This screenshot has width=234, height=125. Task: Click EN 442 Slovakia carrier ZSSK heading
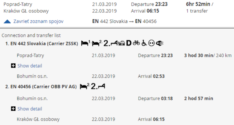tap(42, 43)
